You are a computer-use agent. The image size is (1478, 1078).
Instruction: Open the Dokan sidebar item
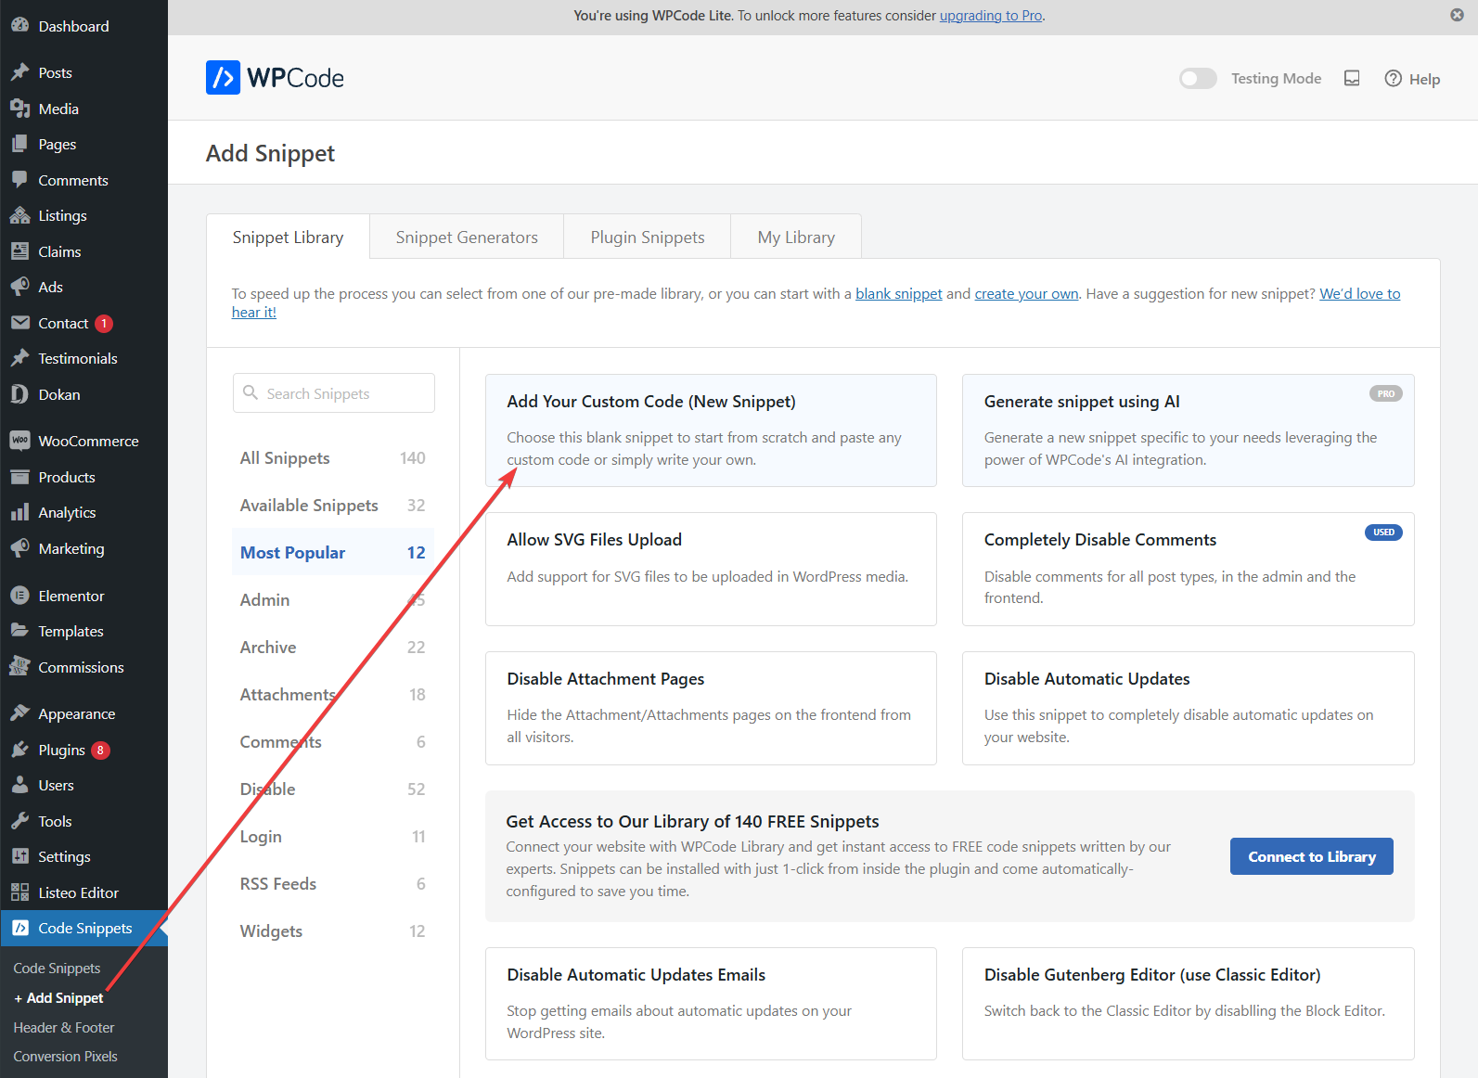[59, 394]
